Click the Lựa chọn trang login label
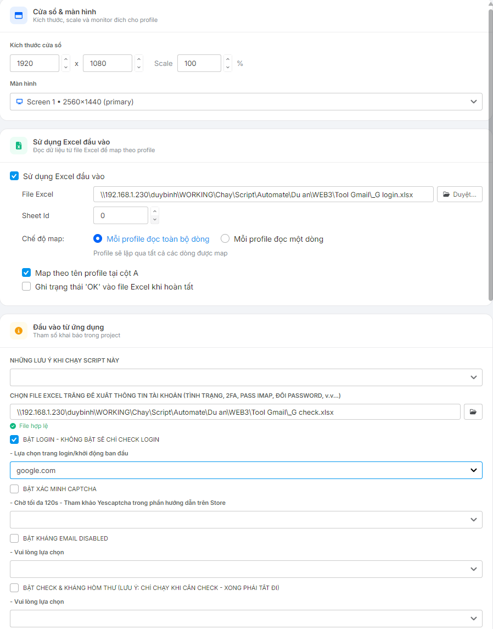The height and width of the screenshot is (629, 493). (x=69, y=453)
